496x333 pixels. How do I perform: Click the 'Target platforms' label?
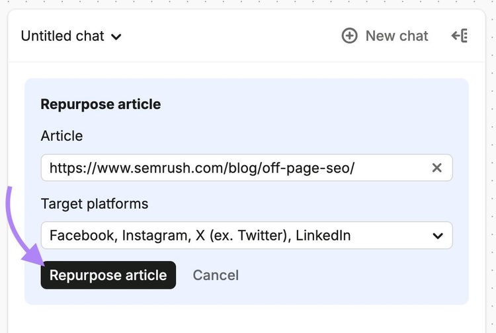tap(95, 203)
